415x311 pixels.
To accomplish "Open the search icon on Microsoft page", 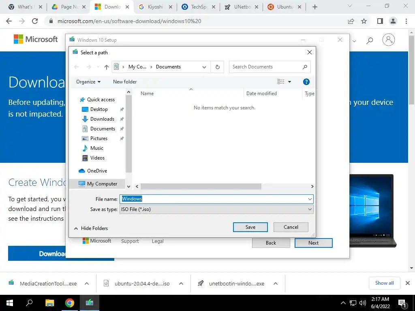I will (370, 40).
